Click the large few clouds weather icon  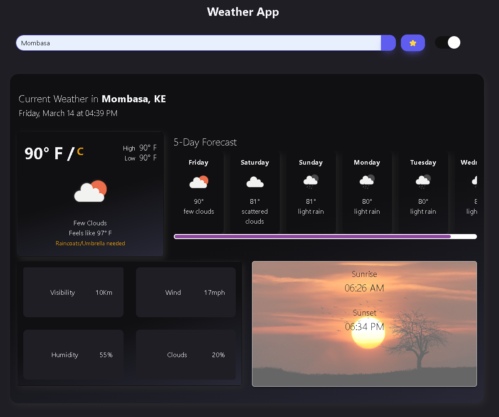[x=90, y=192]
